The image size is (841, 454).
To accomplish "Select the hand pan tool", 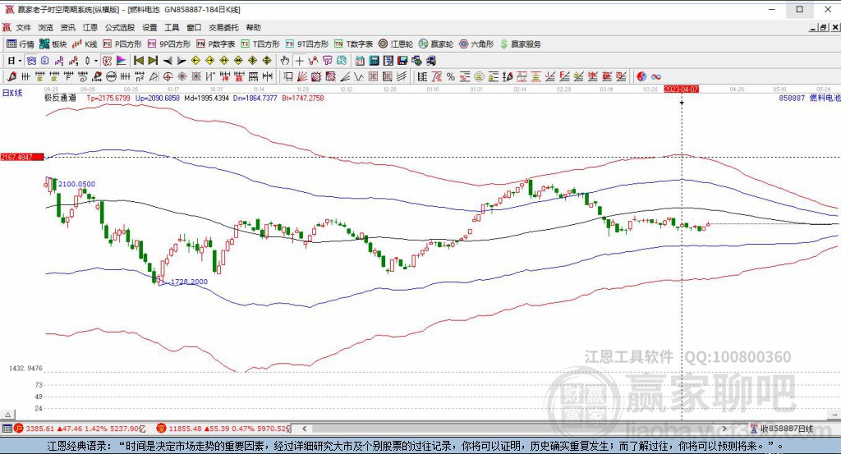I will 285,61.
